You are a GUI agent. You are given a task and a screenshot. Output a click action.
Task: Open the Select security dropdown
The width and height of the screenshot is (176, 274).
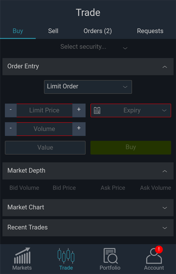(94, 47)
